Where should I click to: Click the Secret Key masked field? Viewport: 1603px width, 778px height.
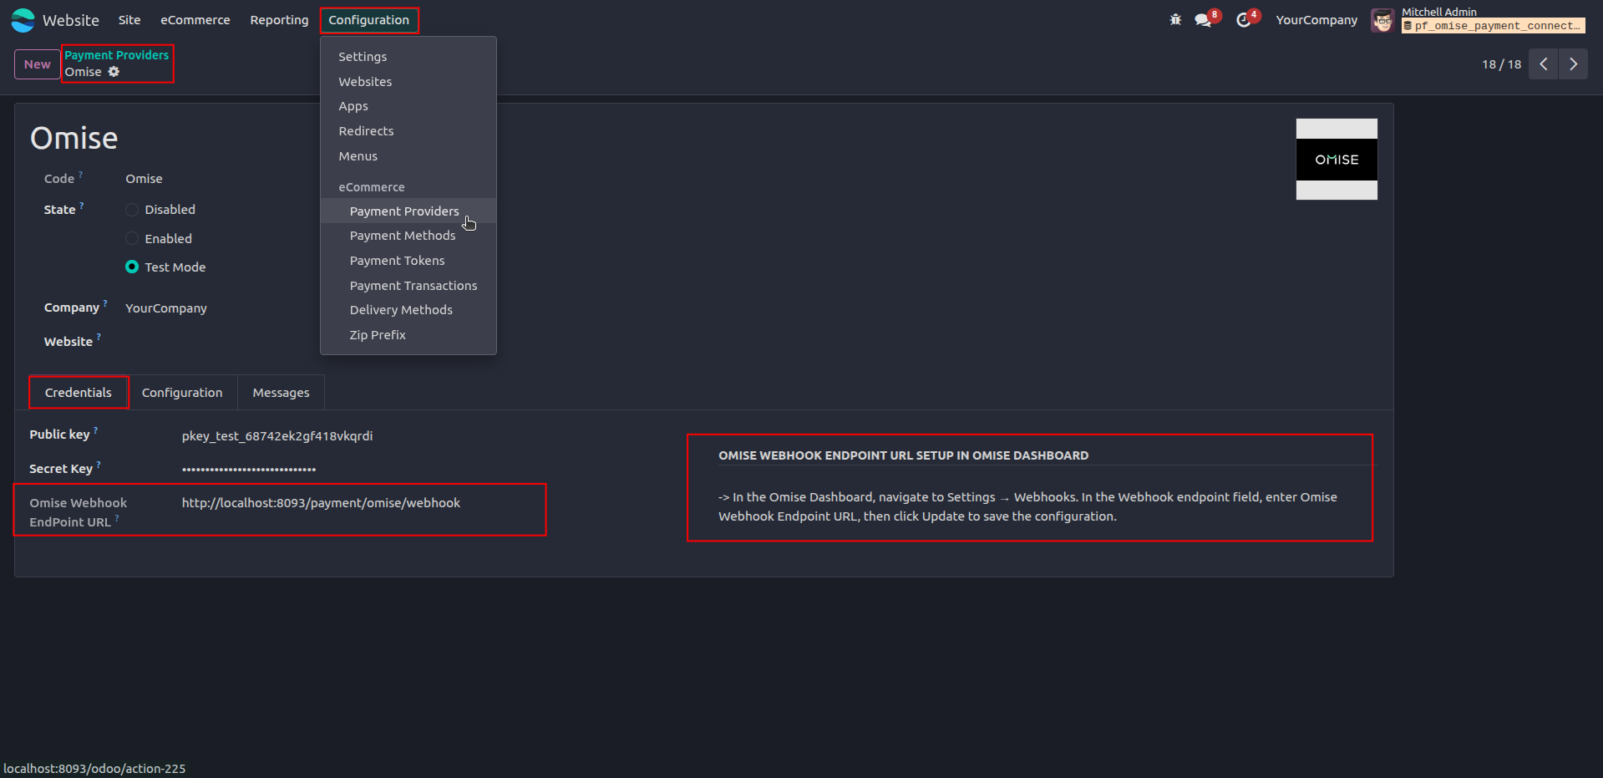249,470
